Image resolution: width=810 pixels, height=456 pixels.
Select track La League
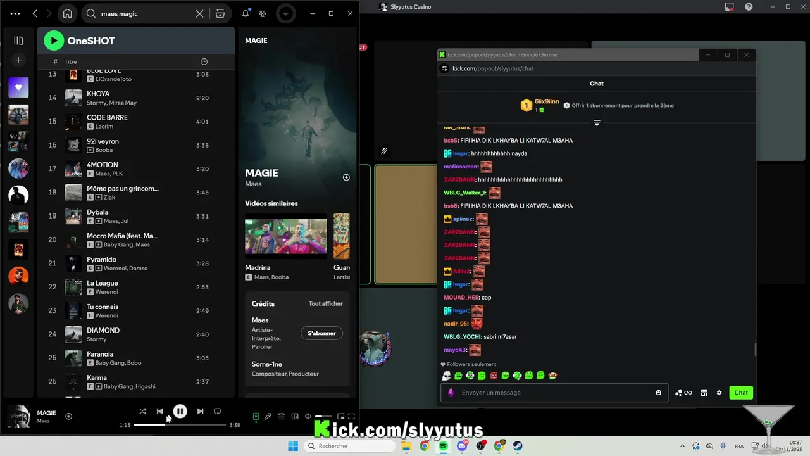click(x=135, y=287)
